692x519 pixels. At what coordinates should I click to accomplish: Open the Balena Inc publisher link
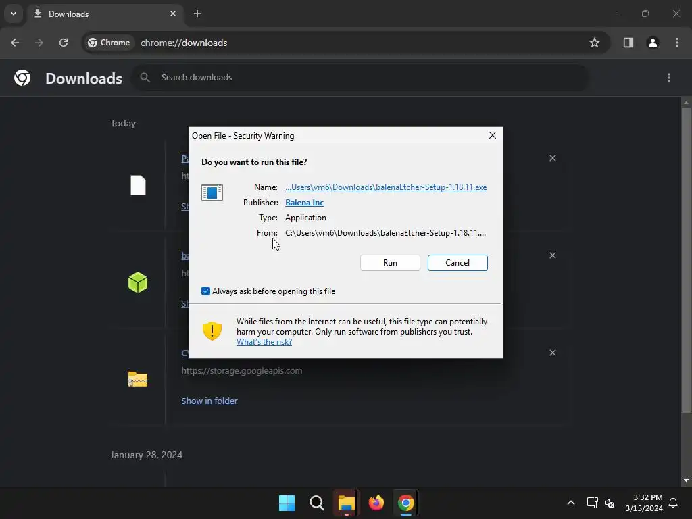(x=304, y=203)
